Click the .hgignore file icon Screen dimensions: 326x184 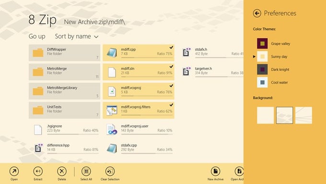pos(38,130)
